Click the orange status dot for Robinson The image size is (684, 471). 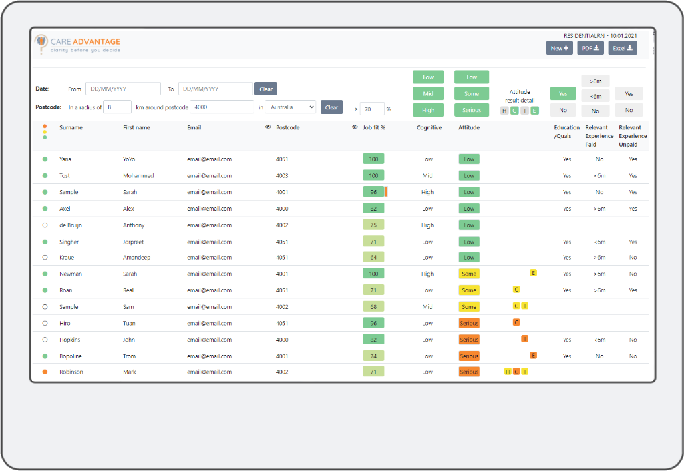tap(45, 372)
